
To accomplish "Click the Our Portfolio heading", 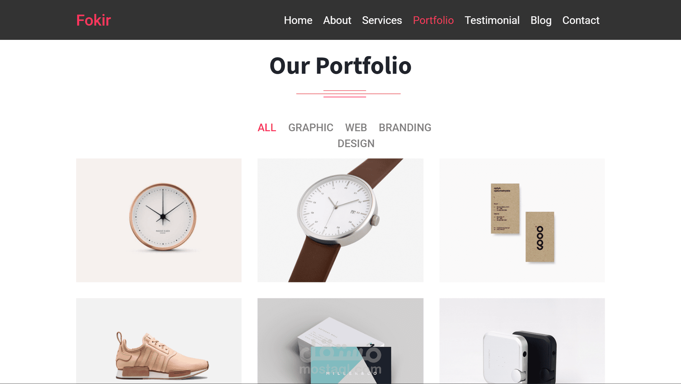I will [x=340, y=66].
